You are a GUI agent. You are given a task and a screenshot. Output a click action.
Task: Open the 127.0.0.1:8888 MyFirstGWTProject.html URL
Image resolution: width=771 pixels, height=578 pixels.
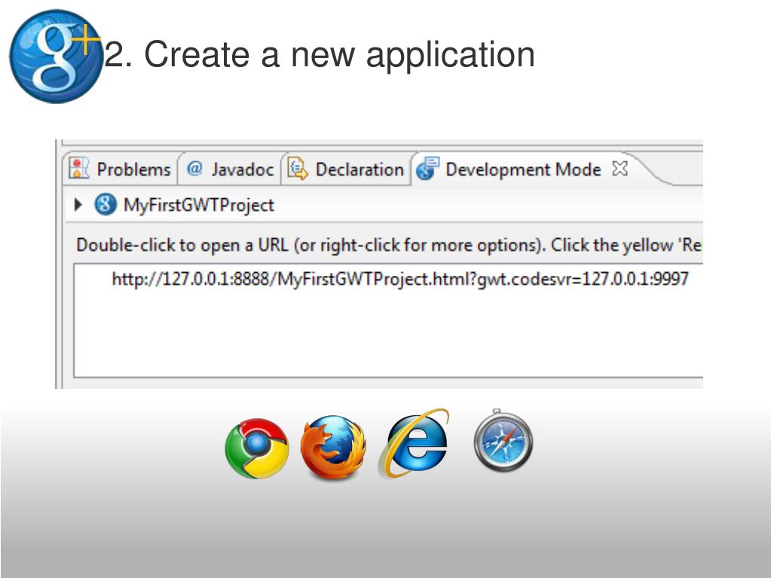coord(399,279)
